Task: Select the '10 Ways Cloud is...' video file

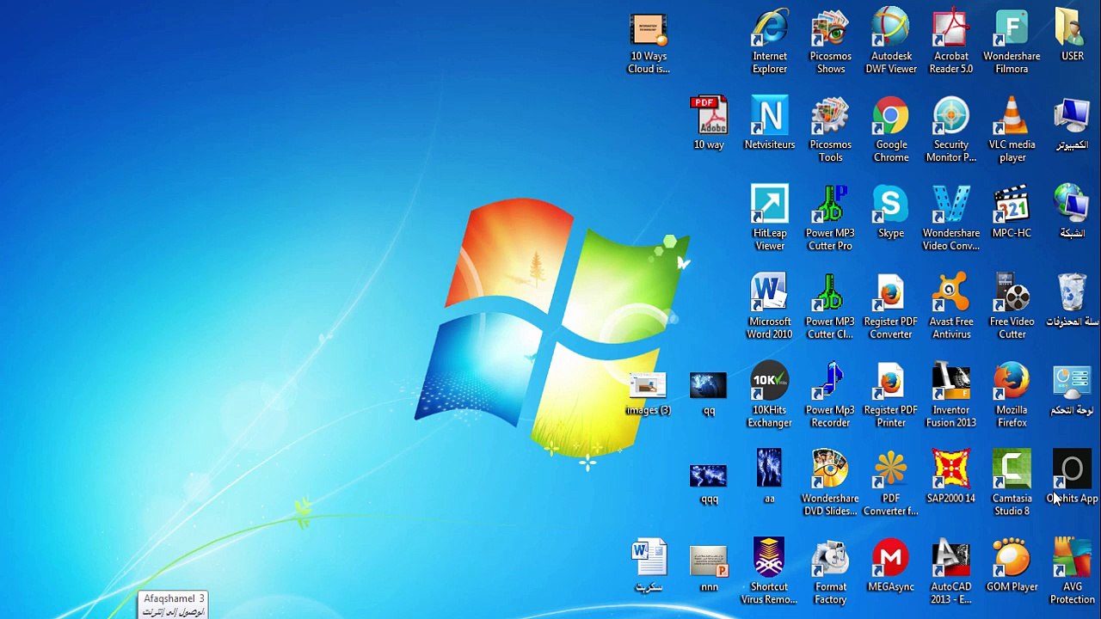Action: pyautogui.click(x=649, y=42)
